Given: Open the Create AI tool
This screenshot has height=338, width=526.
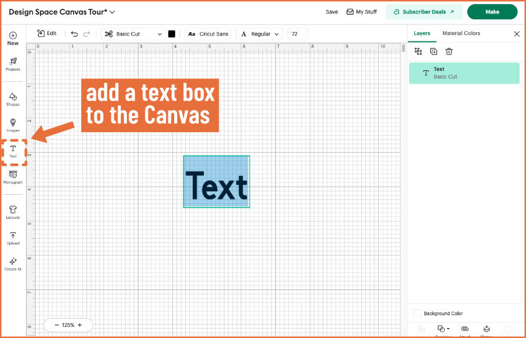Looking at the screenshot, I should click(13, 264).
